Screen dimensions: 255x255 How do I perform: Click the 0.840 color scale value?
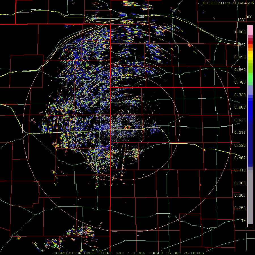240,70
